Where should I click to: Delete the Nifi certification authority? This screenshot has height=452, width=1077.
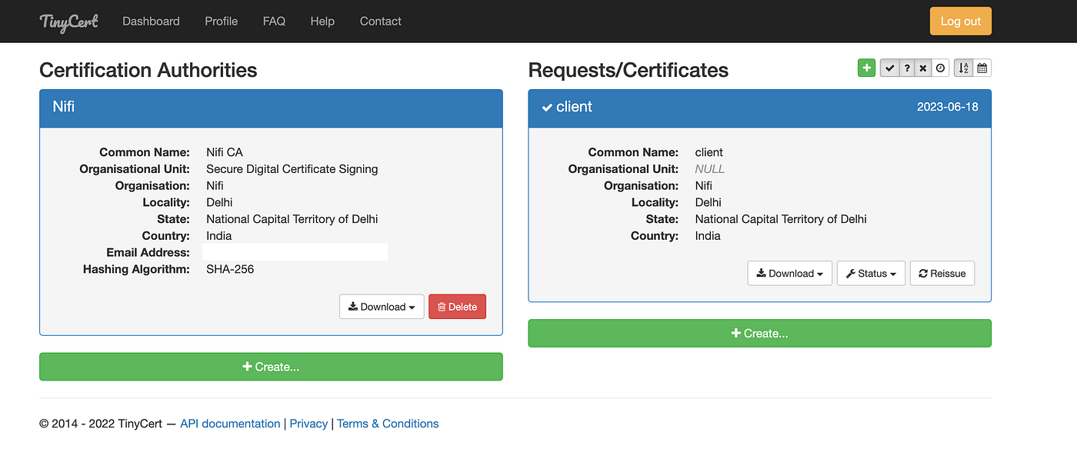[x=457, y=307]
